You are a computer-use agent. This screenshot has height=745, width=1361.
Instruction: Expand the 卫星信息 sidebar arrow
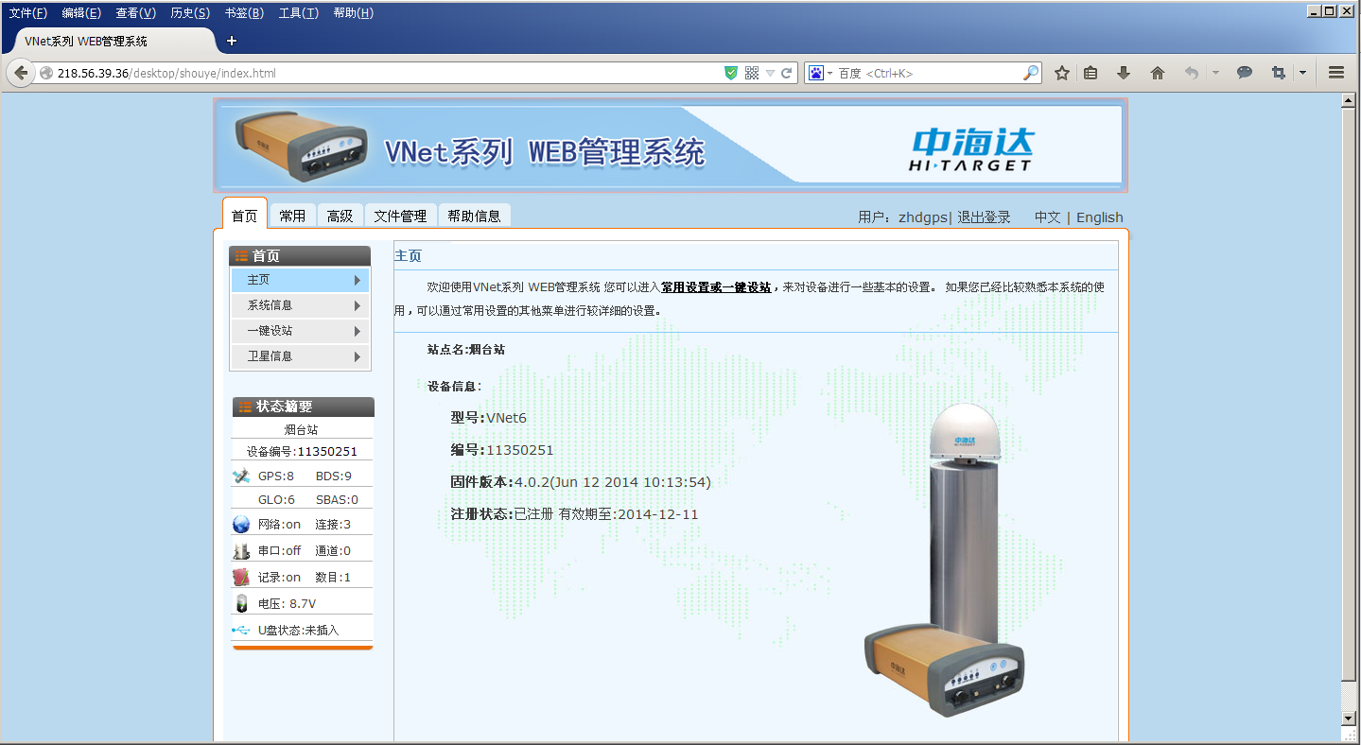click(358, 356)
